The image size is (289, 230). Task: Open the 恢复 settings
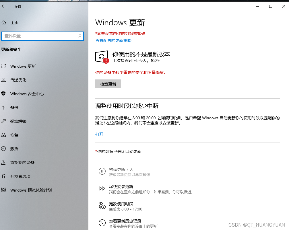point(14,135)
